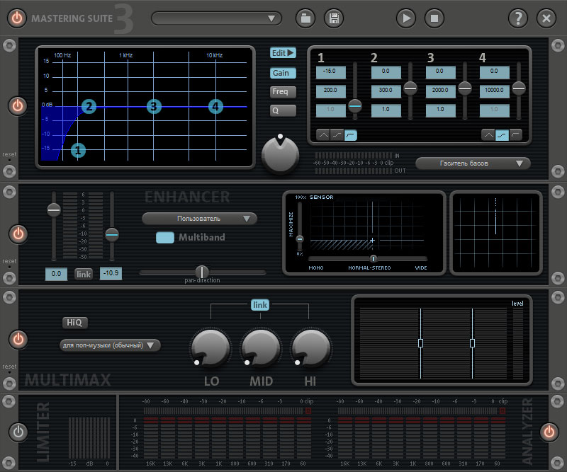Screen dimensions: 567x472
Task: Enable the Multiband checkbox in Enhancer
Action: pyautogui.click(x=165, y=237)
